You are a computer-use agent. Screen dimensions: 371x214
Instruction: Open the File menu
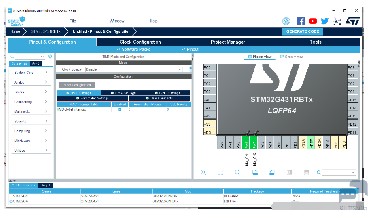click(x=73, y=21)
